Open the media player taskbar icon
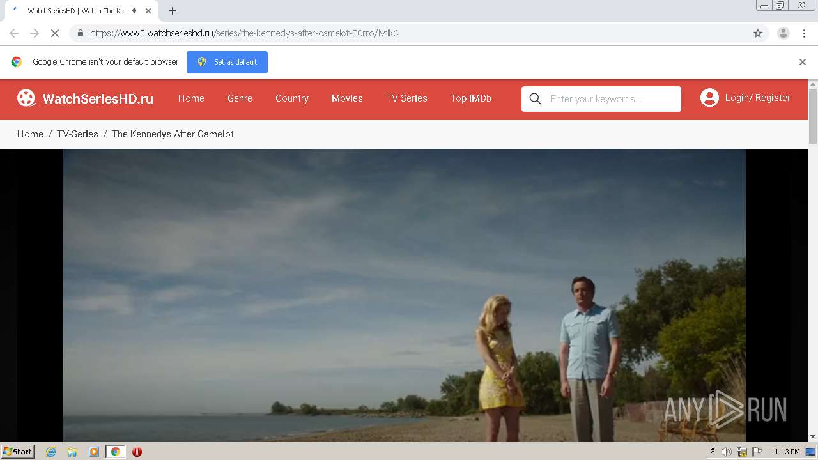This screenshot has height=460, width=818. click(94, 452)
